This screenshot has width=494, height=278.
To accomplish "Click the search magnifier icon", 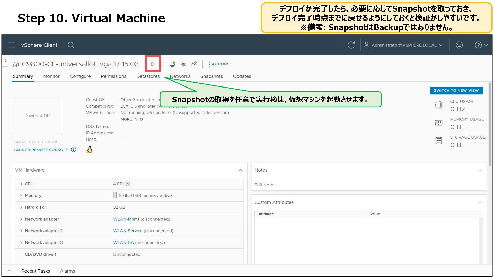I will [x=71, y=45].
